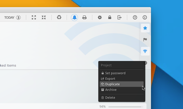
Task: Click the info circle icon
Action: [x=145, y=18]
